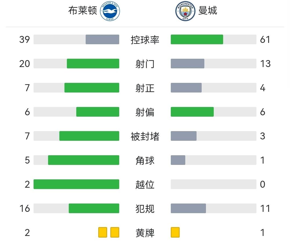Viewport: 290px width, 244px height.
Task: Click the Manchester City club crest
Action: [186, 12]
